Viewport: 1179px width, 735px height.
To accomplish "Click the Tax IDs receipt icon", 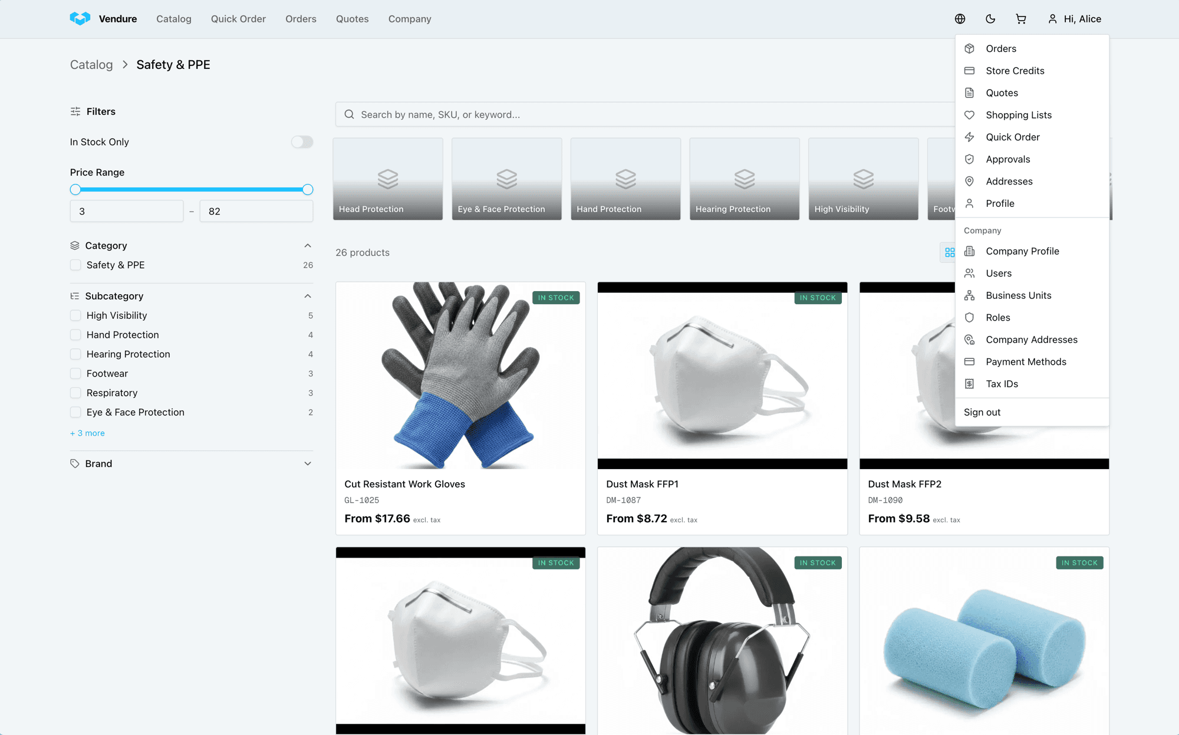I will coord(969,384).
